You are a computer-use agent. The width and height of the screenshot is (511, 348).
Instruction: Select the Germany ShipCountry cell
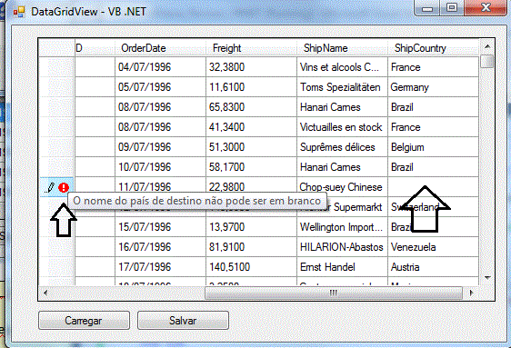click(433, 87)
